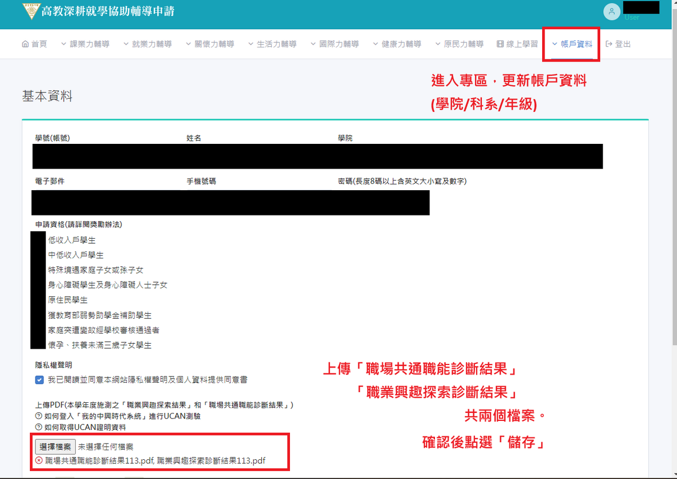Open the 帳戶資料 dropdown menu
Viewport: 677px width, 479px height.
[572, 44]
